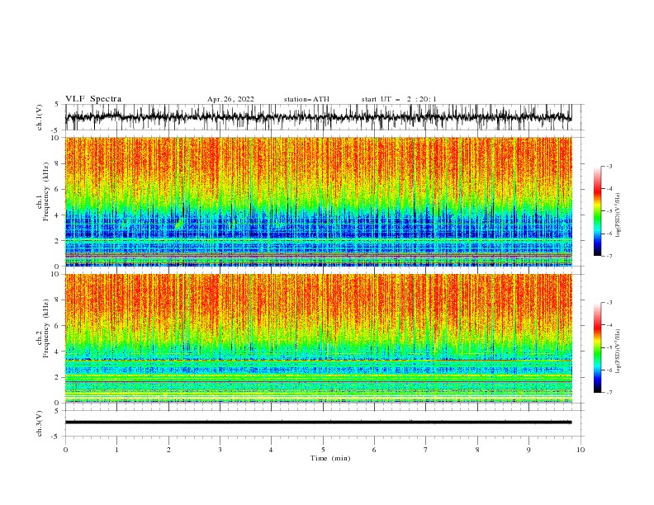Image resolution: width=654 pixels, height=505 pixels.
Task: Click the "Time (min)" x-axis label
Action: coord(330,458)
